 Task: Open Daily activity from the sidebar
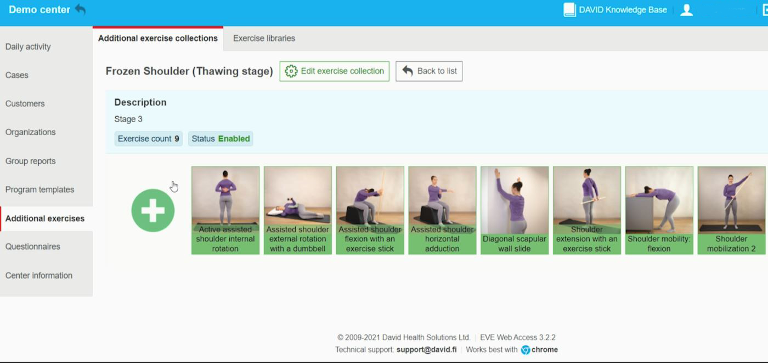28,47
